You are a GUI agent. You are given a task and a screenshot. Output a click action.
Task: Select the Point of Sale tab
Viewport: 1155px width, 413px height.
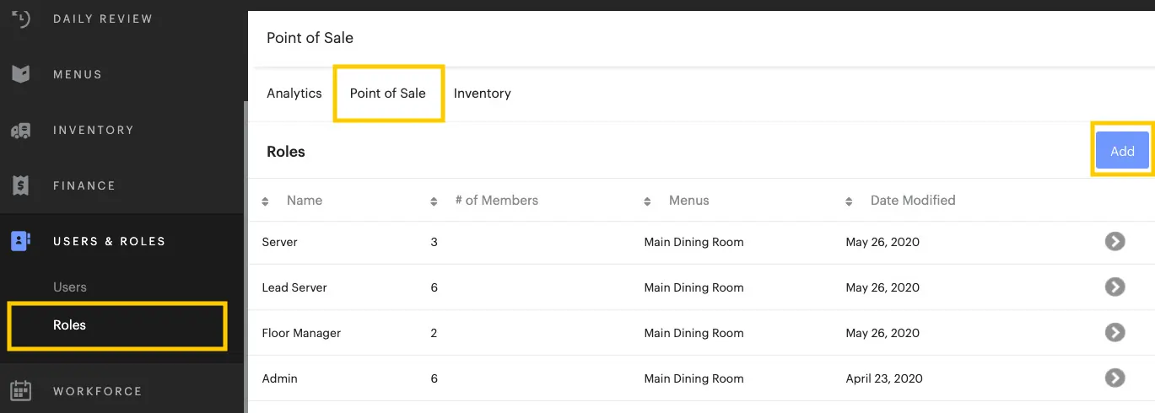tap(388, 94)
